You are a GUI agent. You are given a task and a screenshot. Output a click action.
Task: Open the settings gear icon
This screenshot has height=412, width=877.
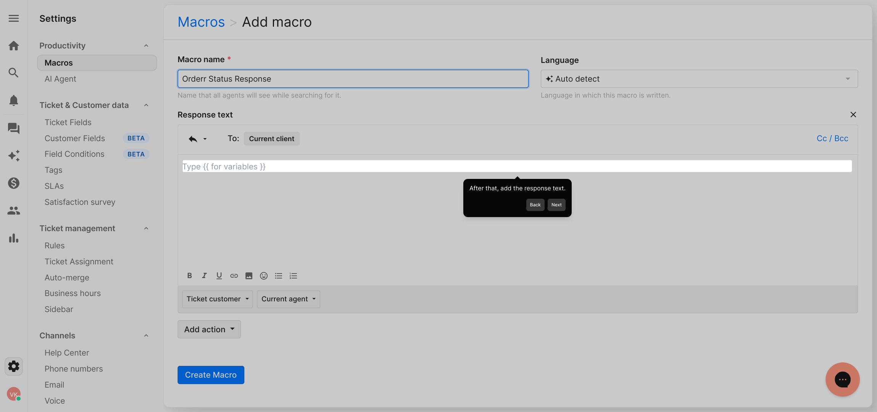point(14,366)
